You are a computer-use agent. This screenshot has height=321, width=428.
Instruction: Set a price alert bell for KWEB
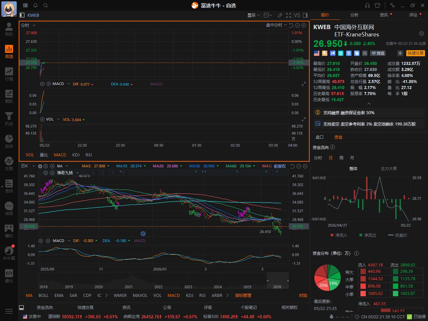pos(400,53)
